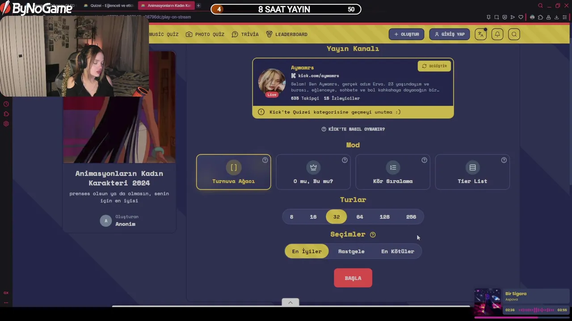Choose 128 rounds

385,217
